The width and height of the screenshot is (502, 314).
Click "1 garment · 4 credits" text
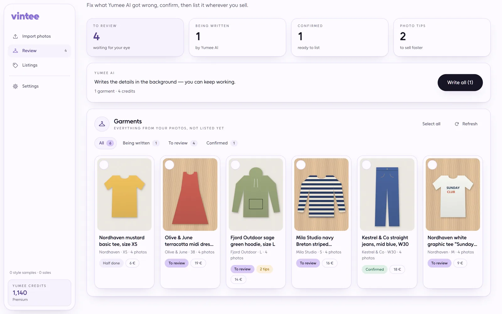[115, 91]
